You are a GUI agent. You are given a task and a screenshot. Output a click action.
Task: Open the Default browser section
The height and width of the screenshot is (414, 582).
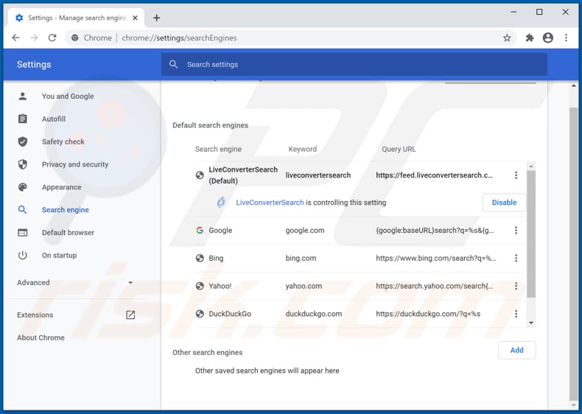[x=68, y=233]
